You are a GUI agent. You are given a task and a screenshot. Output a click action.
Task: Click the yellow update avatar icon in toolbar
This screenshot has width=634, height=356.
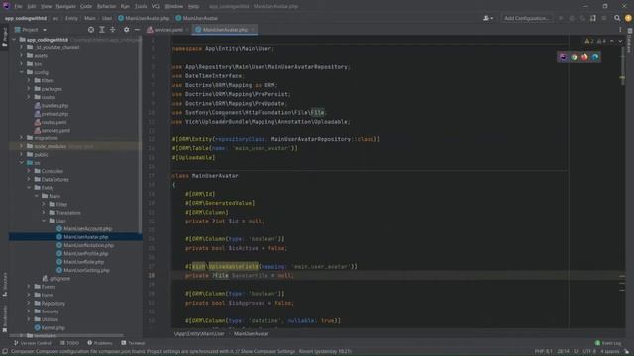click(628, 18)
